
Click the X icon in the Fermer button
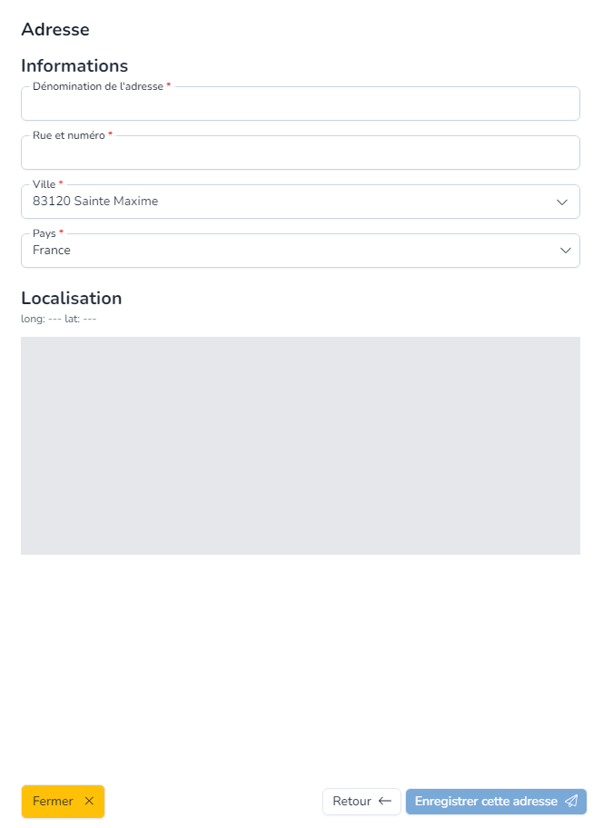(x=89, y=801)
